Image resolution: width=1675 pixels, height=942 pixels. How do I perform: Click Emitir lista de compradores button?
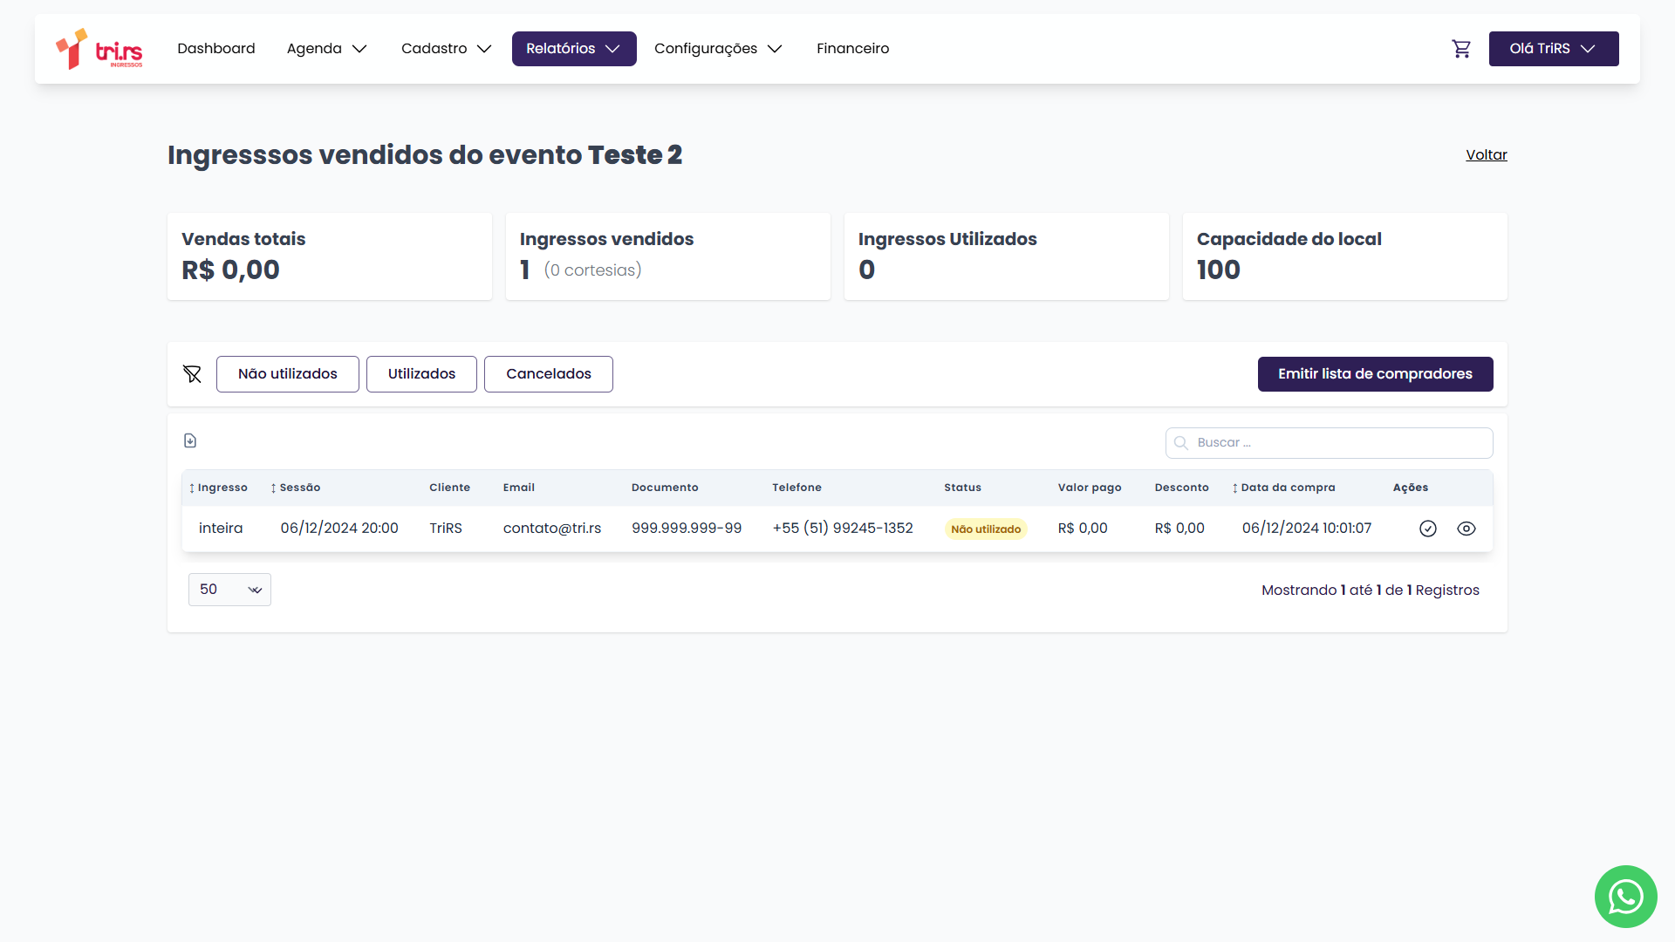click(x=1375, y=374)
